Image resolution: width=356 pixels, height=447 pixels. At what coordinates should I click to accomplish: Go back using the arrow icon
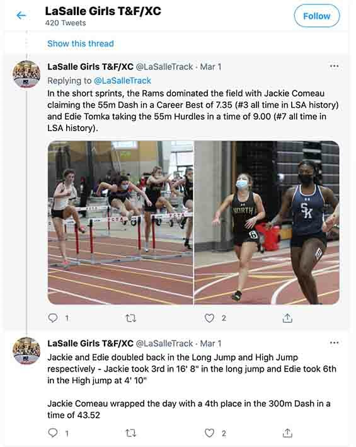click(x=21, y=15)
